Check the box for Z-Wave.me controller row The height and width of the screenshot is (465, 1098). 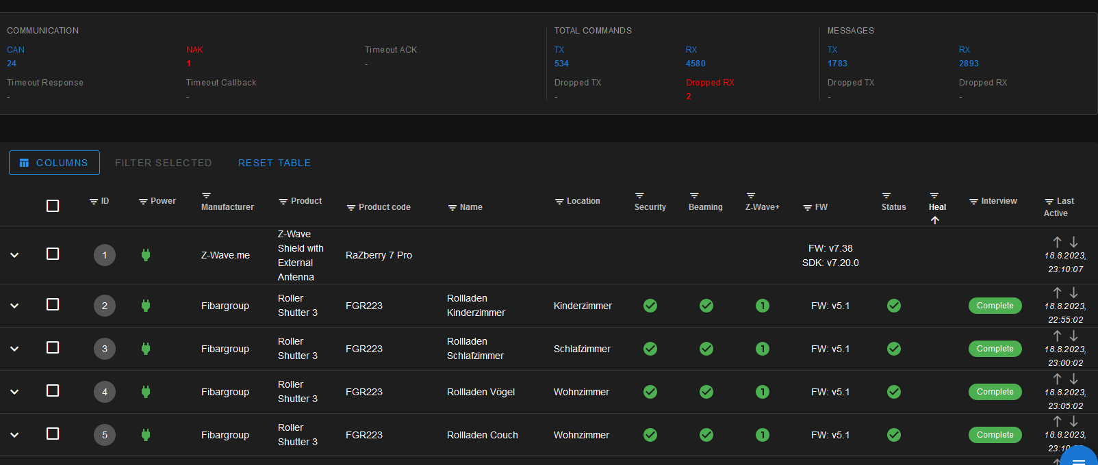click(53, 254)
